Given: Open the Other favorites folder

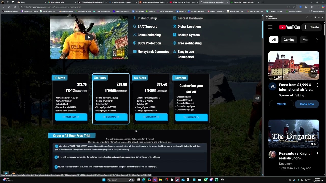Looking at the screenshot, I should click(318, 11).
